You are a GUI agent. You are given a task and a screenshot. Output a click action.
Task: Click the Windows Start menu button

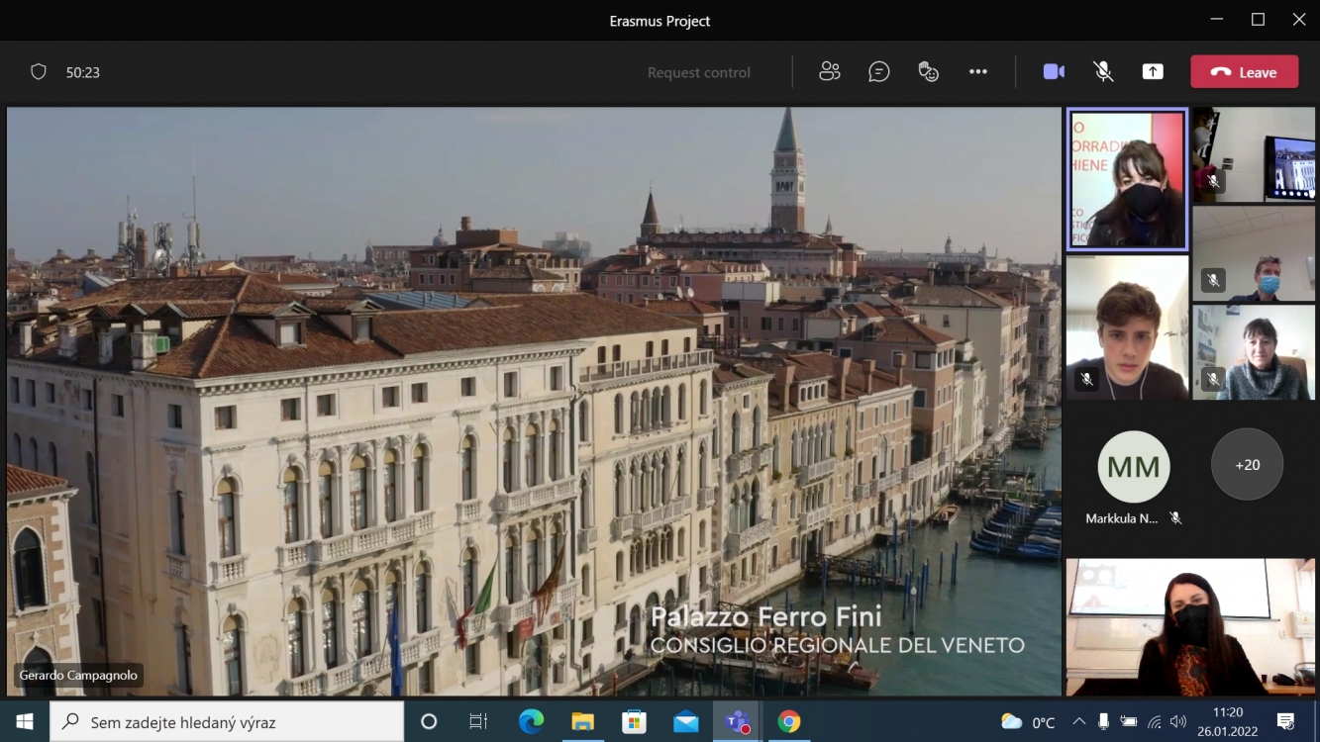click(24, 722)
